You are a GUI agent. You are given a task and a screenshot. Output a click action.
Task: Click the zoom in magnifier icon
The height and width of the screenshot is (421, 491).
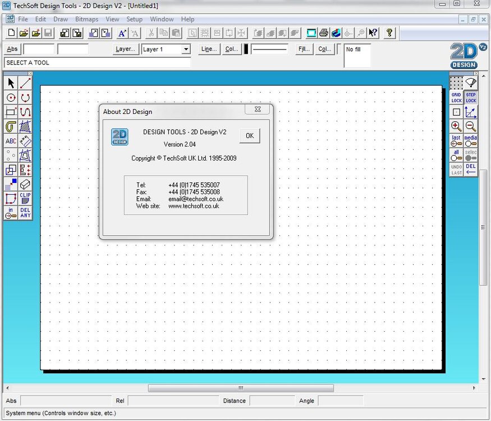pos(456,126)
